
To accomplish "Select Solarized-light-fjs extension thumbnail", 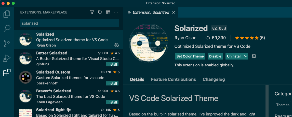I will [25, 113].
